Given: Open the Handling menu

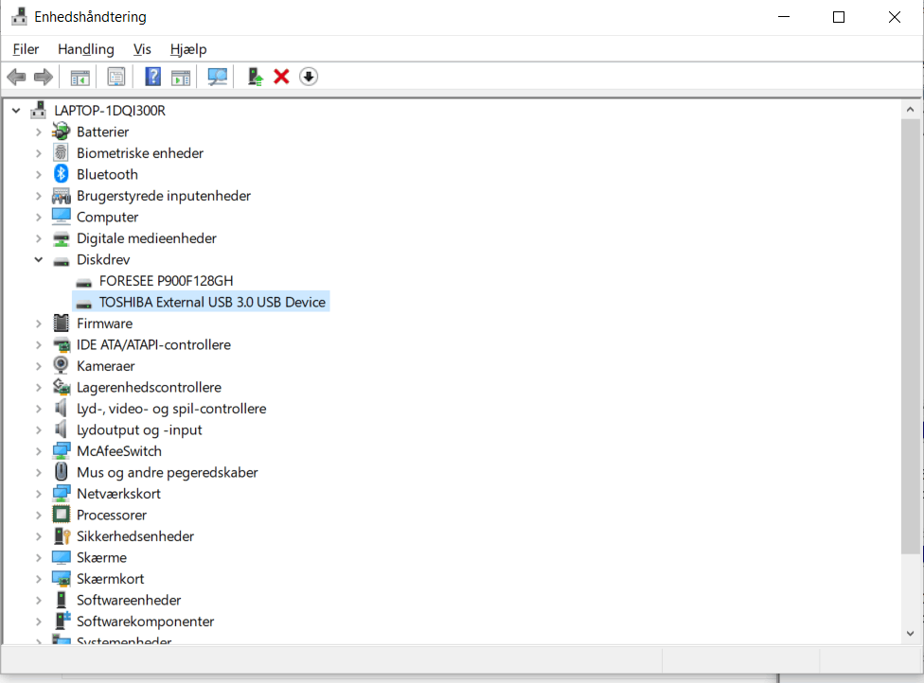Looking at the screenshot, I should point(86,49).
